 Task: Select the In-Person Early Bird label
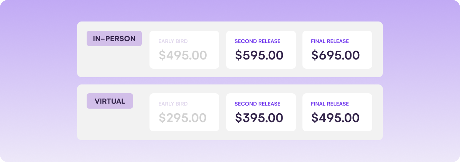pyautogui.click(x=173, y=41)
